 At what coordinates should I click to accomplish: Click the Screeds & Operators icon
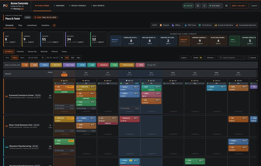pos(216,25)
